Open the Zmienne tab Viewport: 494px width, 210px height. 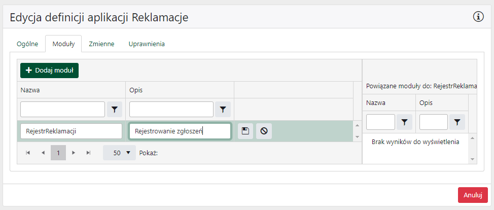101,44
